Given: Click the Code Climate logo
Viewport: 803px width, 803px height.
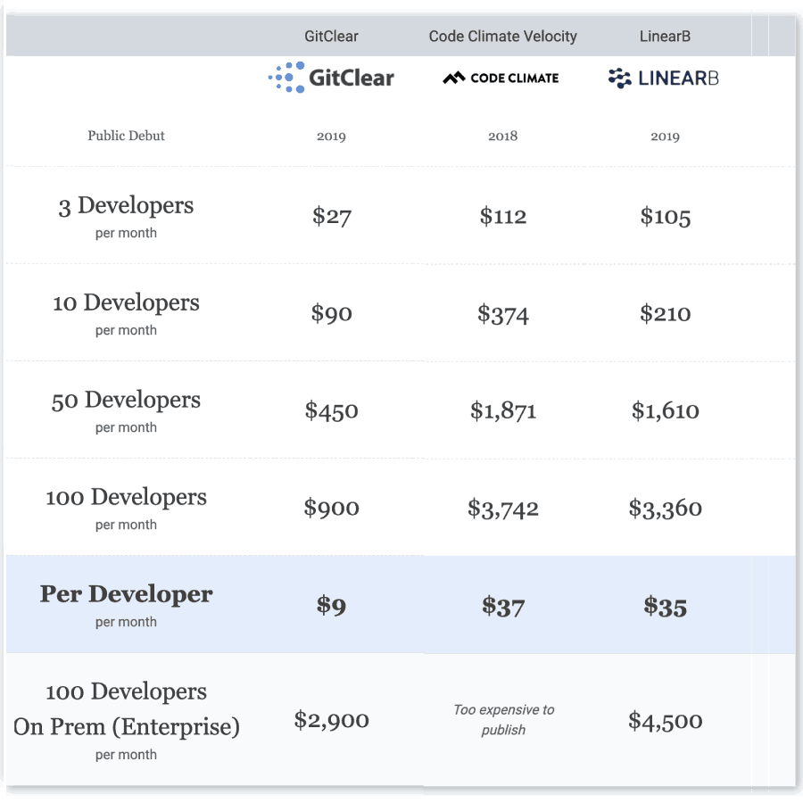Looking at the screenshot, I should tap(501, 79).
